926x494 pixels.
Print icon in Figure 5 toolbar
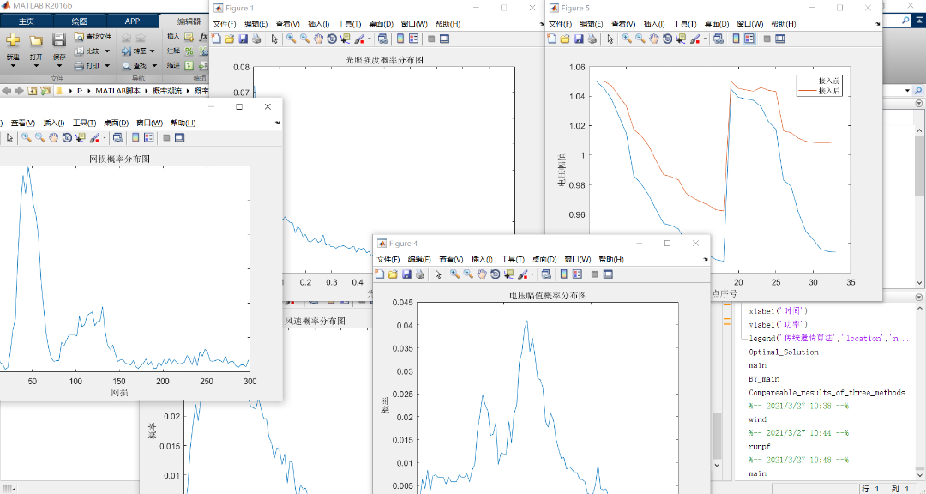[592, 39]
